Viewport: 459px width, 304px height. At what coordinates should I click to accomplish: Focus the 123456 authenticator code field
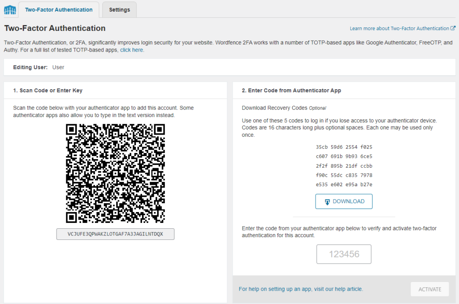[x=344, y=254]
